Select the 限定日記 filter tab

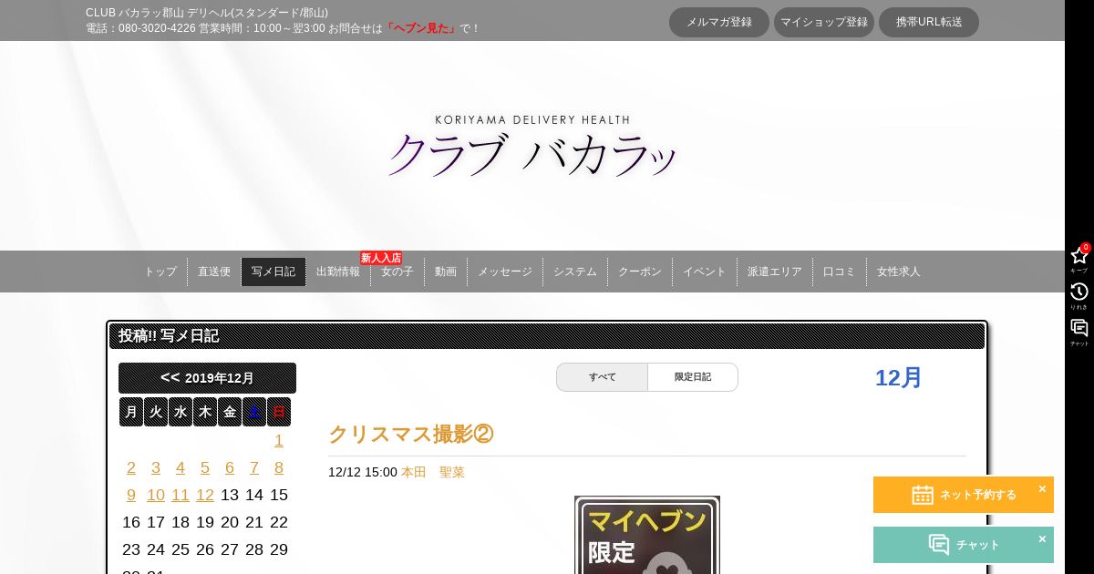[x=693, y=377]
